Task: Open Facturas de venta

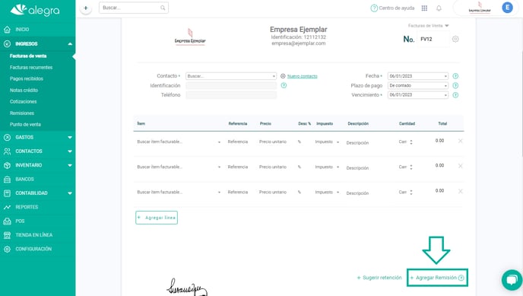Action: coord(28,56)
